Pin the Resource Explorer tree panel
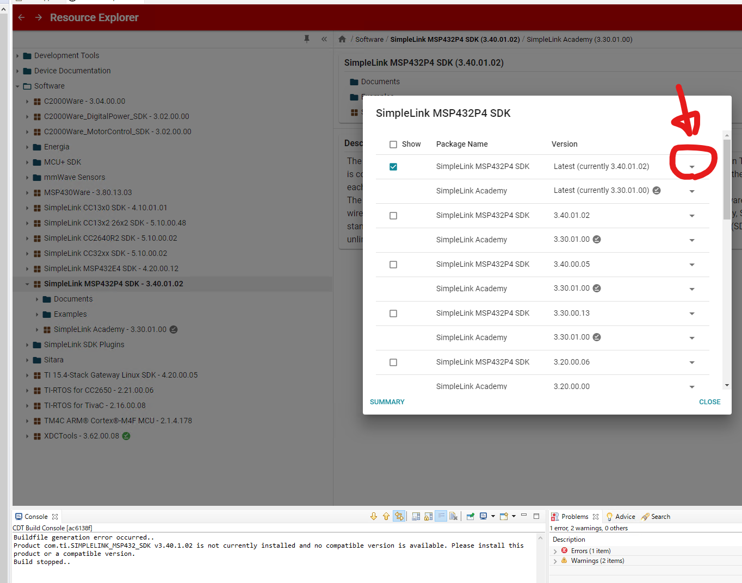 [307, 39]
